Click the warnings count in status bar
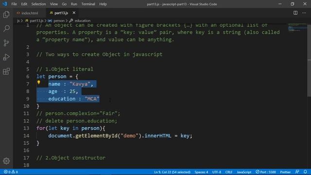The width and height of the screenshot is (311, 175). pyautogui.click(x=15, y=172)
